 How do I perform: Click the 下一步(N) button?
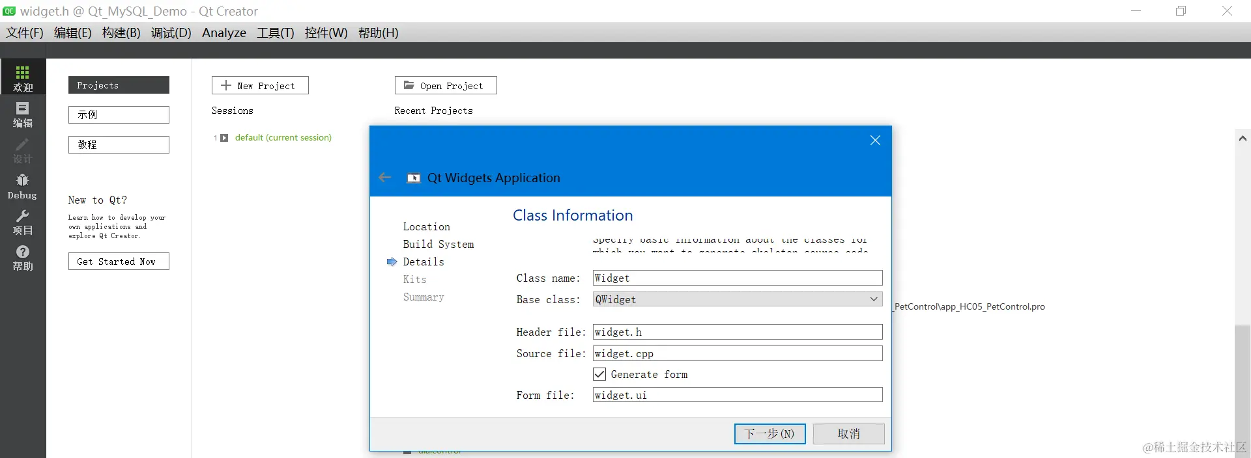click(x=770, y=434)
